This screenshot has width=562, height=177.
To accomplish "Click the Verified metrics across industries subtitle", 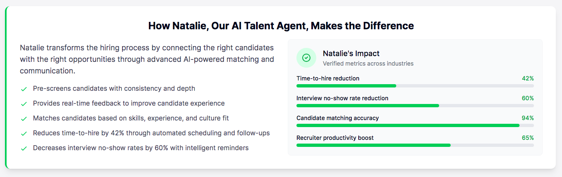I will pyautogui.click(x=368, y=64).
